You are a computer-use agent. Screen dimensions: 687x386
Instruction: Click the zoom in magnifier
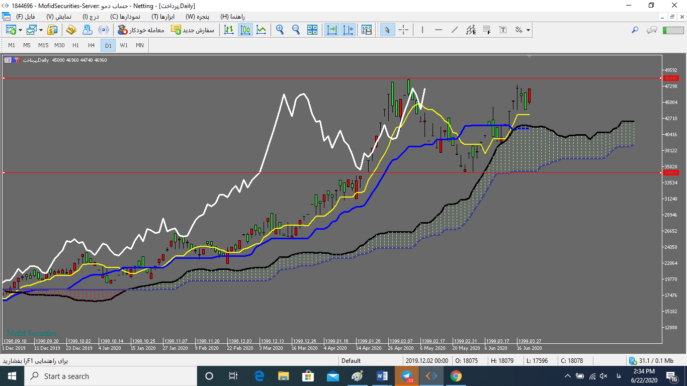point(280,30)
